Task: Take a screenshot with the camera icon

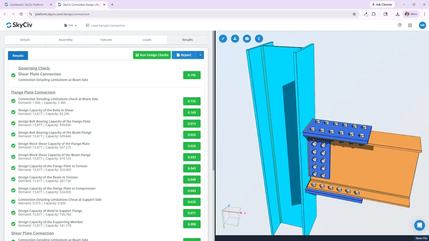Action: 247,39
